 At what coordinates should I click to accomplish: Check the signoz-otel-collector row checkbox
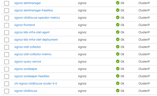coord(7,47)
